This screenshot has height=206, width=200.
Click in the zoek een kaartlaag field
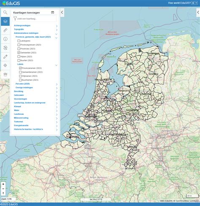coord(35,19)
